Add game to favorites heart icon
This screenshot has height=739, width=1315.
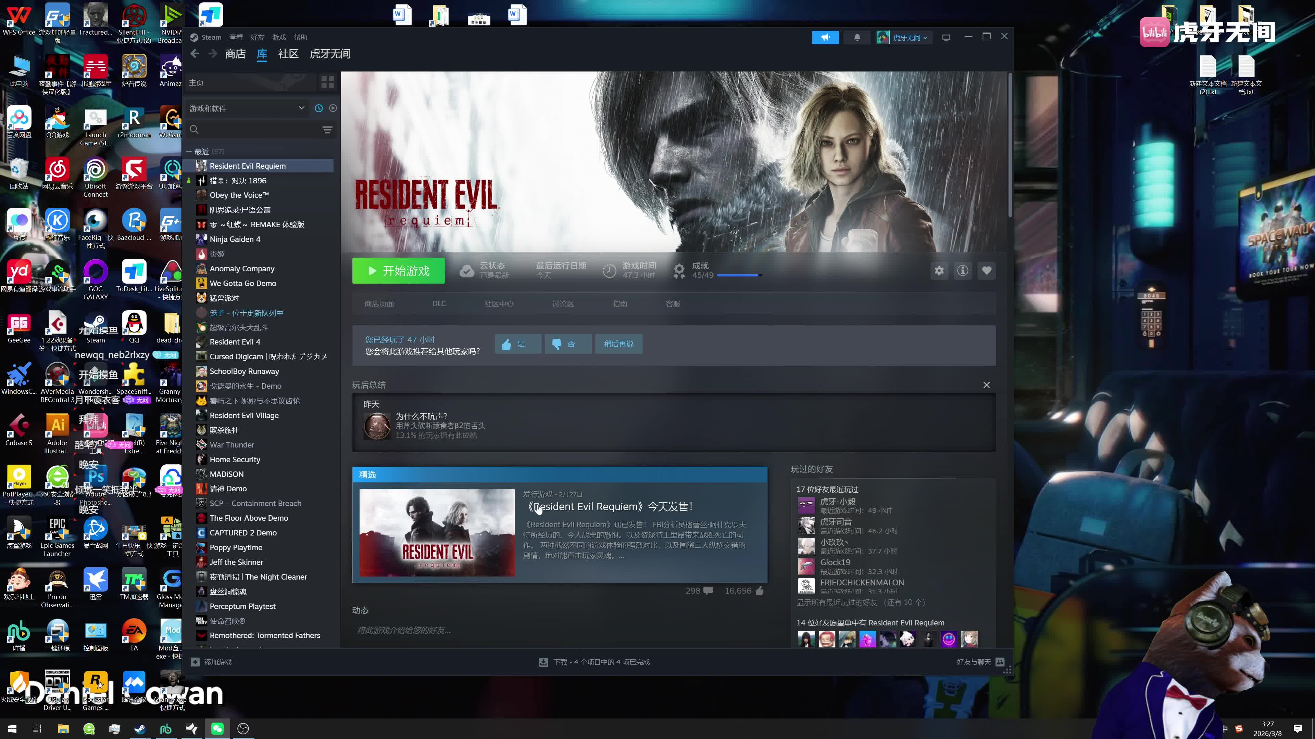click(986, 271)
